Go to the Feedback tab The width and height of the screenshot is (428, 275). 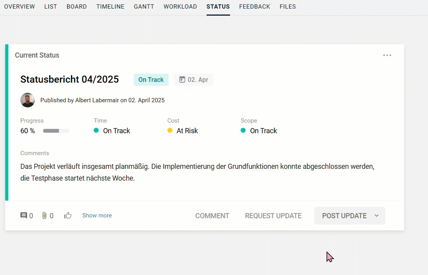click(x=254, y=7)
